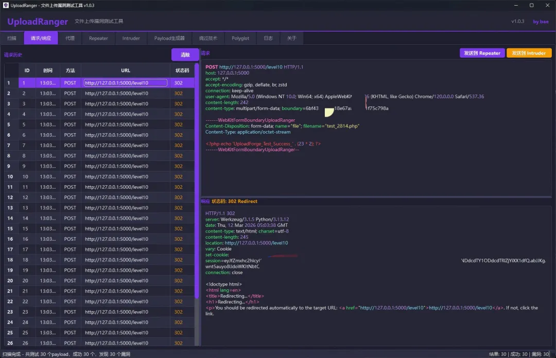
Task: Click the 清除 button to clear history
Action: [185, 55]
